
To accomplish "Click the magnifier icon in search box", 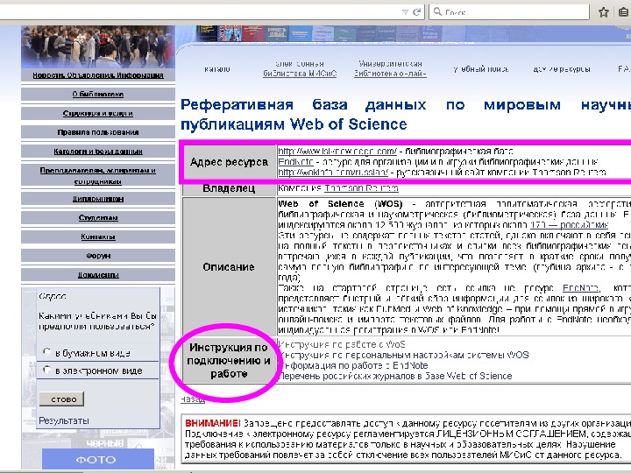I will pyautogui.click(x=437, y=12).
